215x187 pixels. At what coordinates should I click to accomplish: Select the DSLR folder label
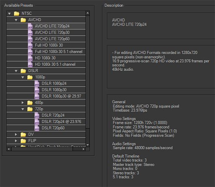click(33, 71)
